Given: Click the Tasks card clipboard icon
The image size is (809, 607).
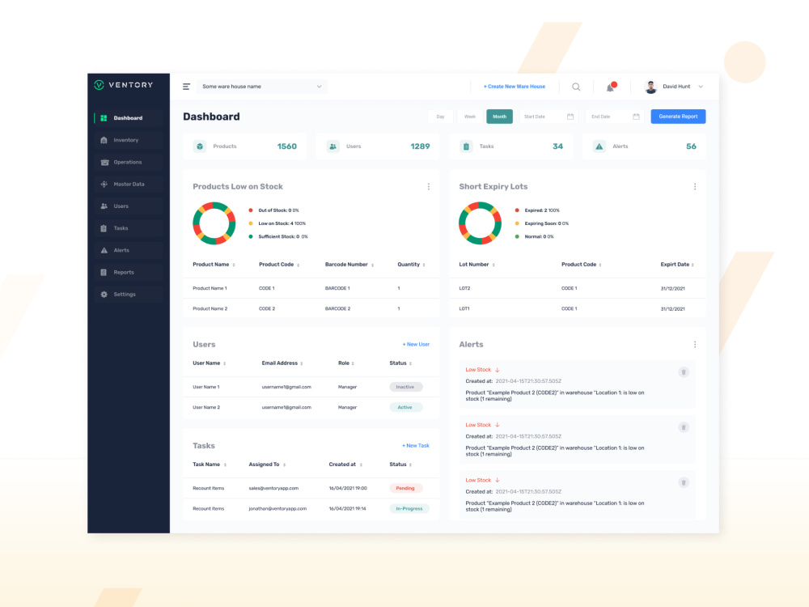Looking at the screenshot, I should pyautogui.click(x=466, y=146).
